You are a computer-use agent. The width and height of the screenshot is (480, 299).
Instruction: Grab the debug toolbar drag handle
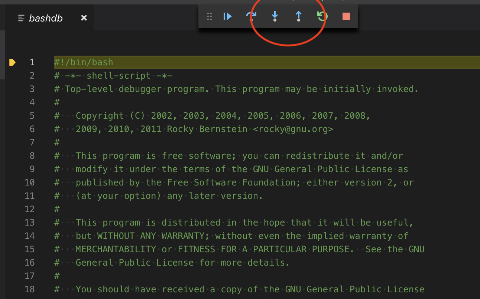click(x=210, y=16)
